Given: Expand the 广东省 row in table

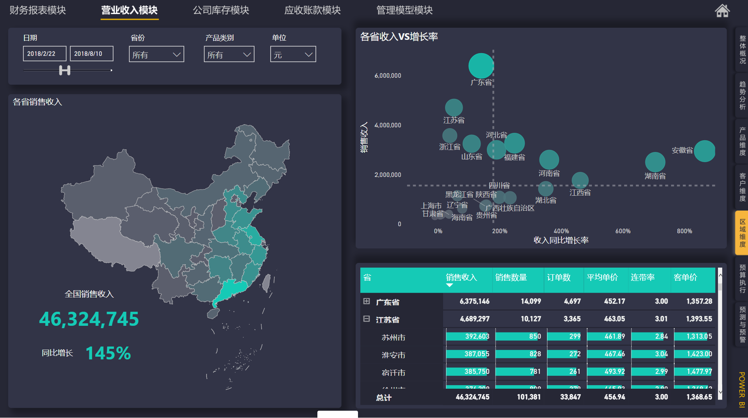Looking at the screenshot, I should coord(366,301).
